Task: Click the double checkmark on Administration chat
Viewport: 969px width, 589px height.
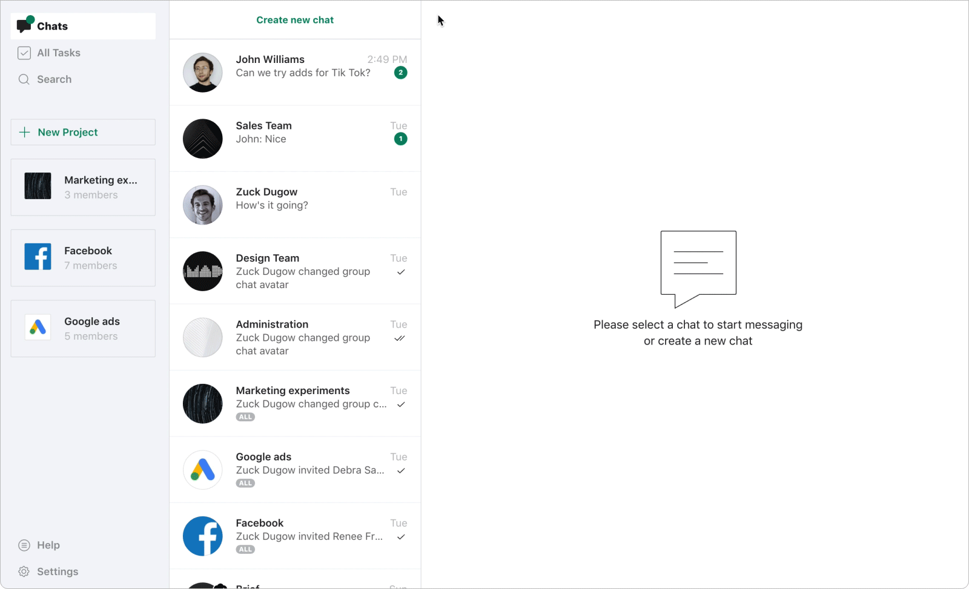Action: pos(400,338)
